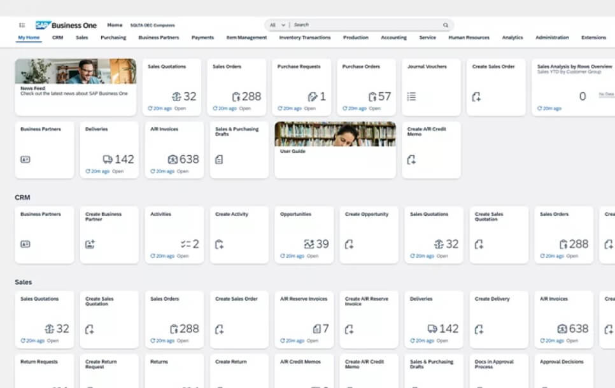The width and height of the screenshot is (615, 388).
Task: Click the Journal Vouchers list icon
Action: [x=411, y=97]
